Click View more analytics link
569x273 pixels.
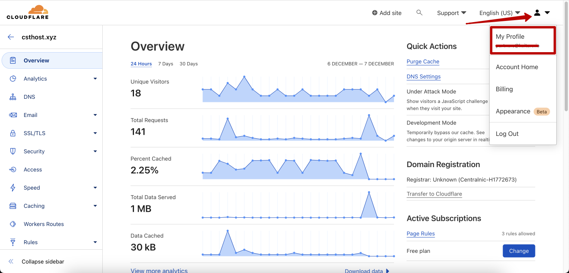click(x=159, y=271)
